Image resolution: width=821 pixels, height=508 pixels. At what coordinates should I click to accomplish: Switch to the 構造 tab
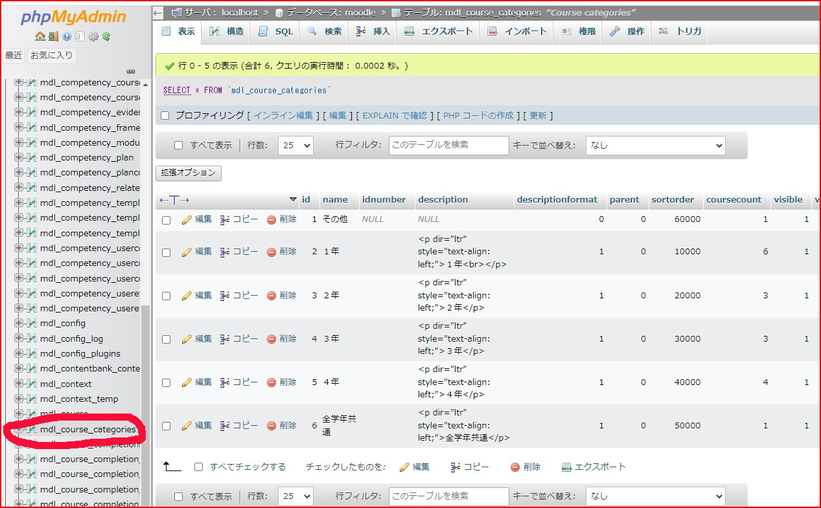227,31
